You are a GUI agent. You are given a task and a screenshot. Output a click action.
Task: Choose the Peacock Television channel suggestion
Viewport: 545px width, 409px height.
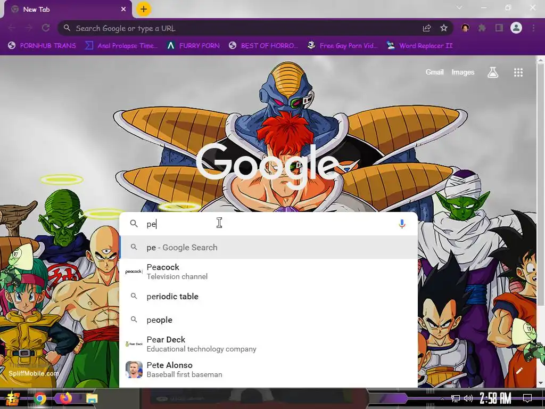(268, 272)
